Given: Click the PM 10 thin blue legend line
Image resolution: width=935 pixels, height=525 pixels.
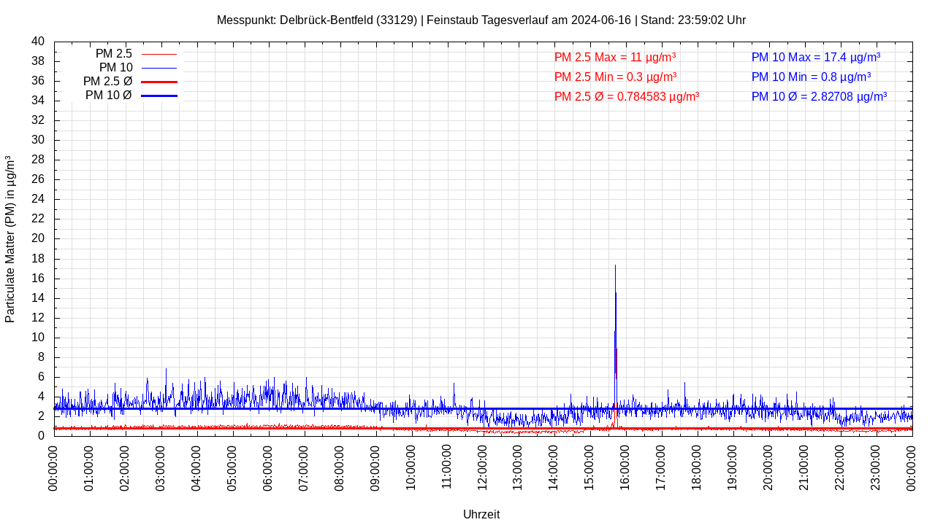Looking at the screenshot, I should click(x=159, y=68).
